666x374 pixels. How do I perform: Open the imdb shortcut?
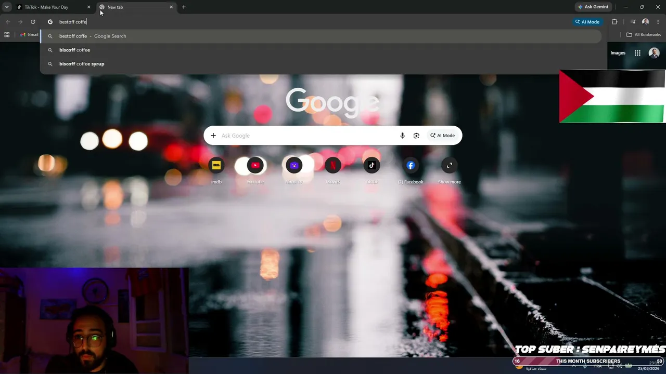click(x=216, y=170)
